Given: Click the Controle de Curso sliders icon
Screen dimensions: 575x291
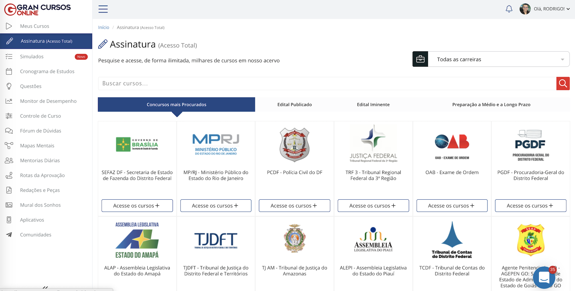Looking at the screenshot, I should pos(9,116).
